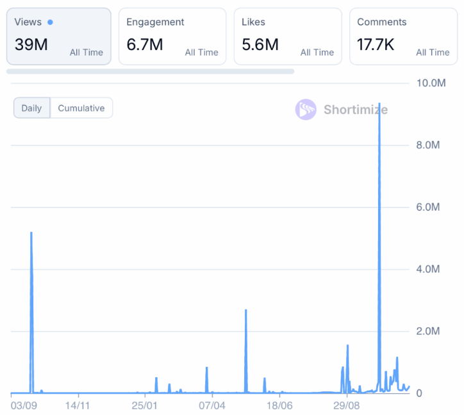Click the blue dot beside Views
464x415 pixels.
point(50,22)
